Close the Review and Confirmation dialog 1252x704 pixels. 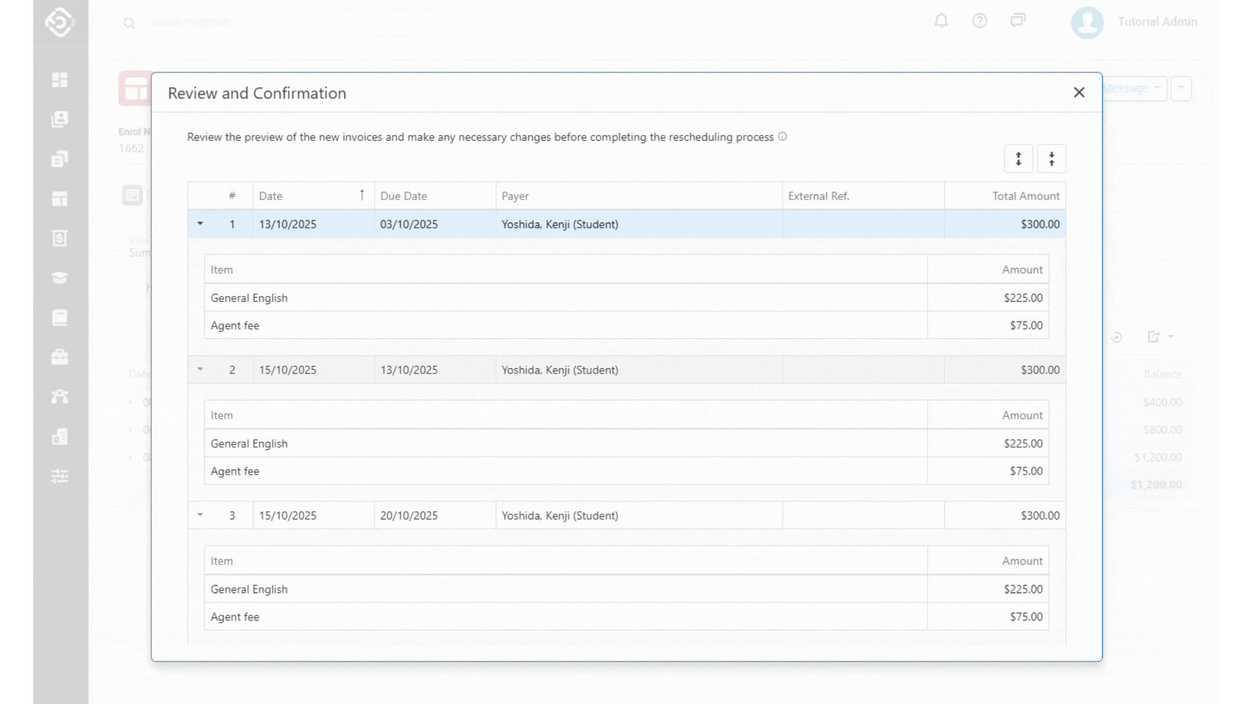pyautogui.click(x=1079, y=93)
